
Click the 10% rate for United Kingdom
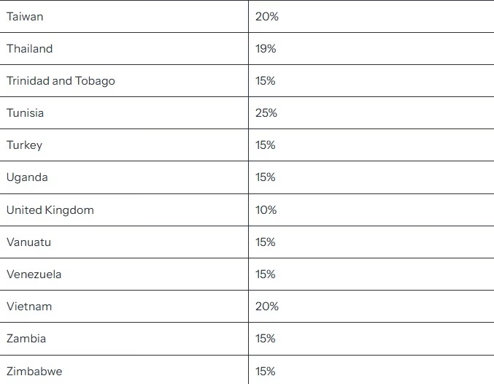[x=266, y=210]
